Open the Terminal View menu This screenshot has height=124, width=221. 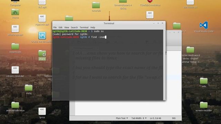click(67, 28)
